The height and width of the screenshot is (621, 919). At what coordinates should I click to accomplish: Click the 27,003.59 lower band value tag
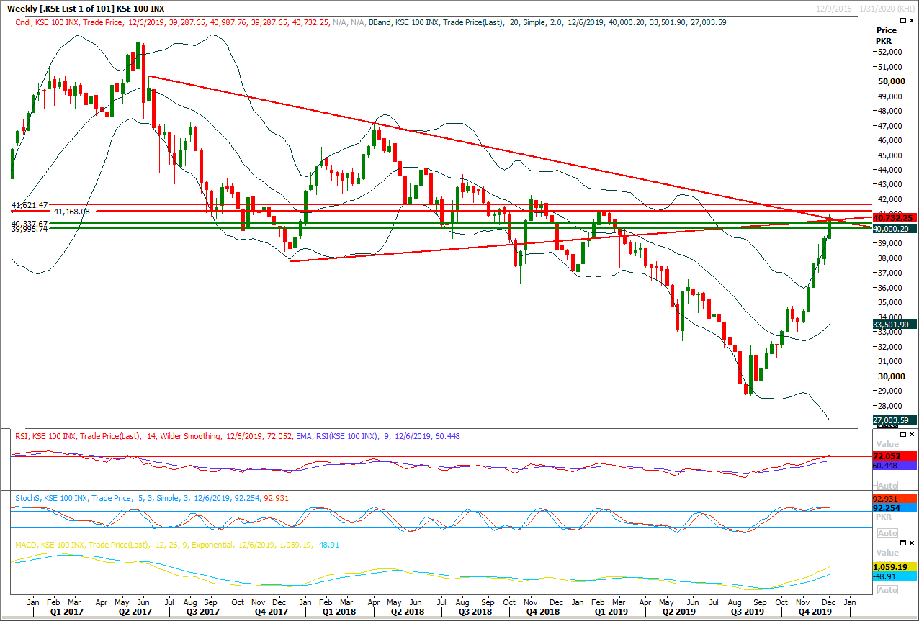pos(893,420)
